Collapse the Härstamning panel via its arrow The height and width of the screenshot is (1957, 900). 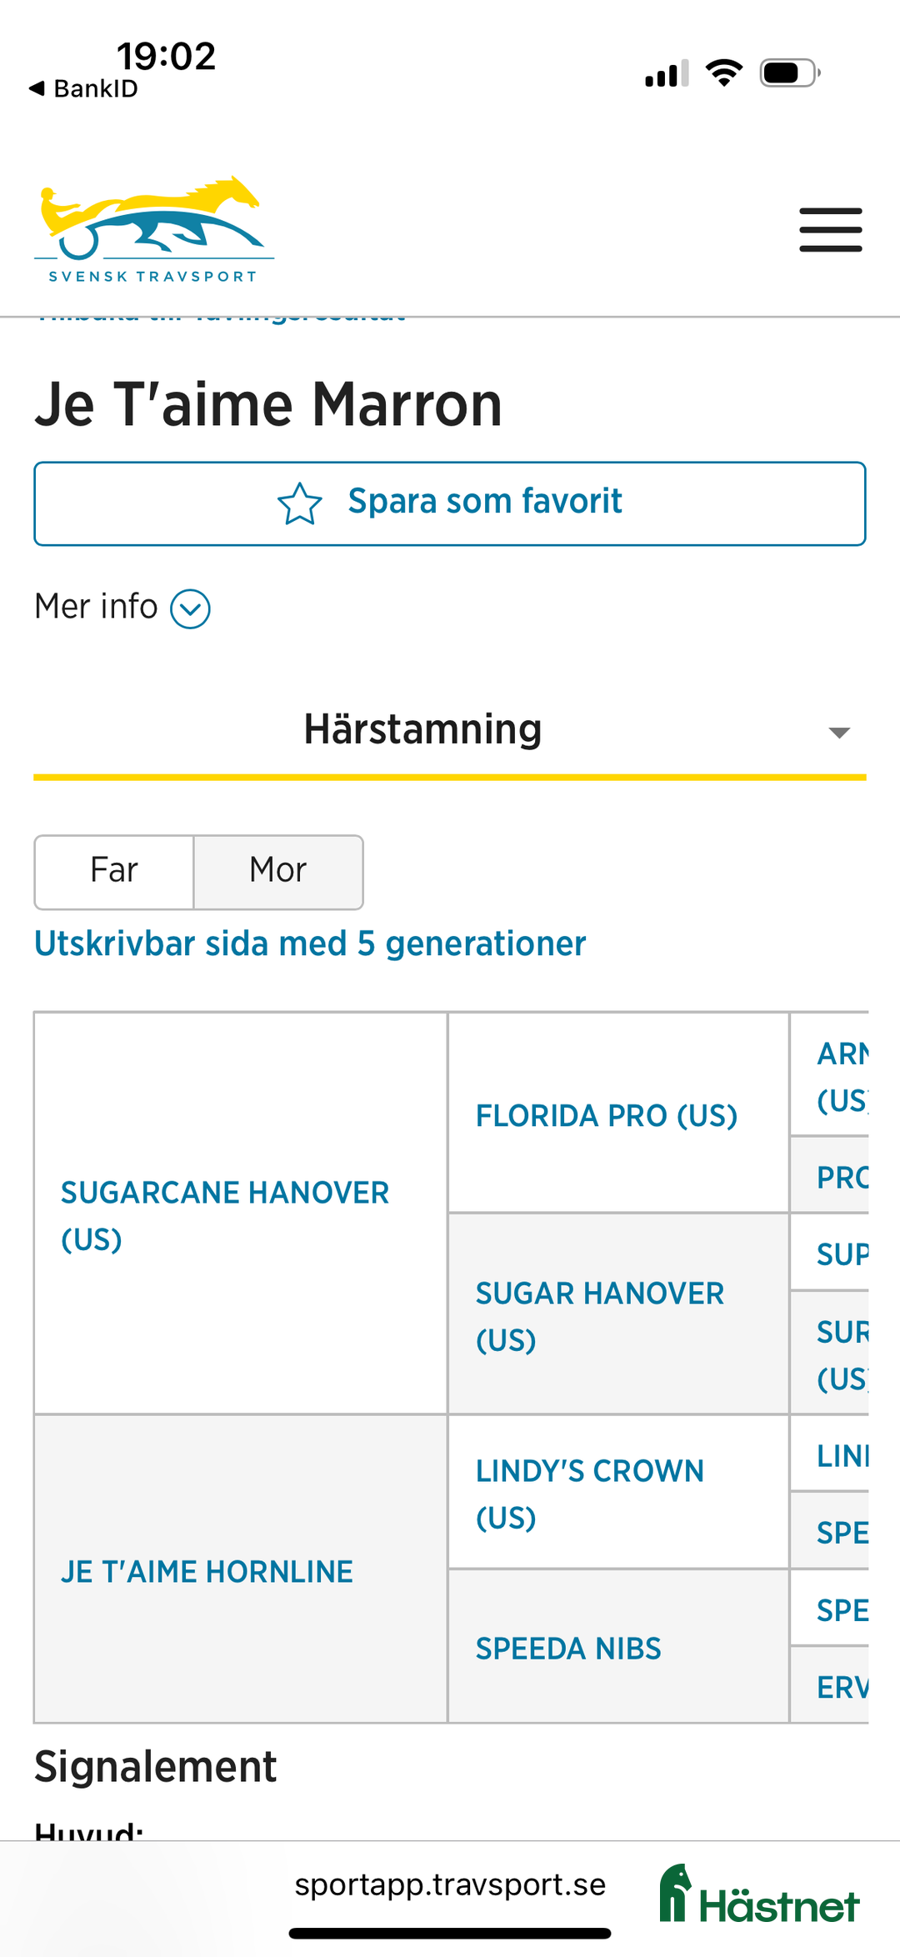click(x=838, y=732)
